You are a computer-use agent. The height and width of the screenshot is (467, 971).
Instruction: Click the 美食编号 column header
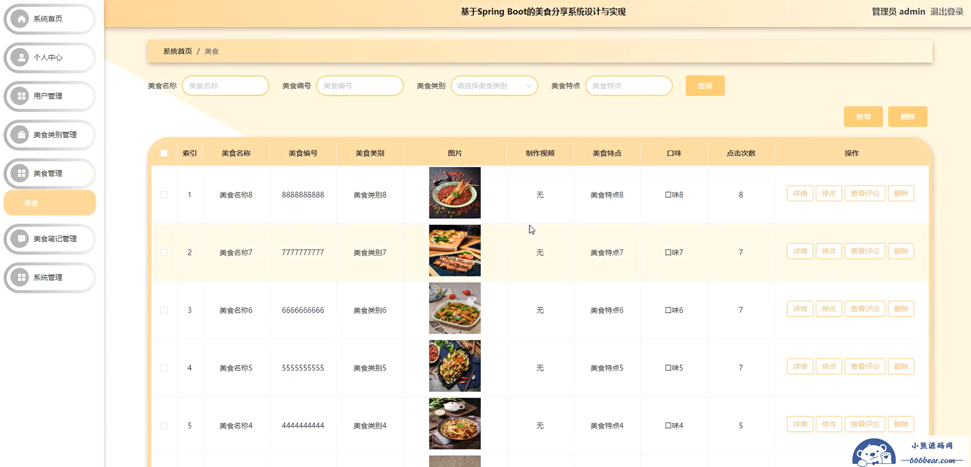click(303, 153)
